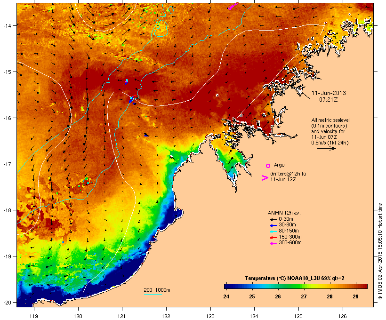Click the colorbar tick label 29

pyautogui.click(x=355, y=296)
